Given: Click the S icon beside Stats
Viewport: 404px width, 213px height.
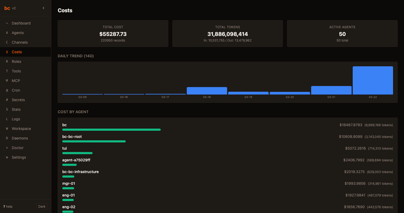Looking at the screenshot, I should (7, 109).
